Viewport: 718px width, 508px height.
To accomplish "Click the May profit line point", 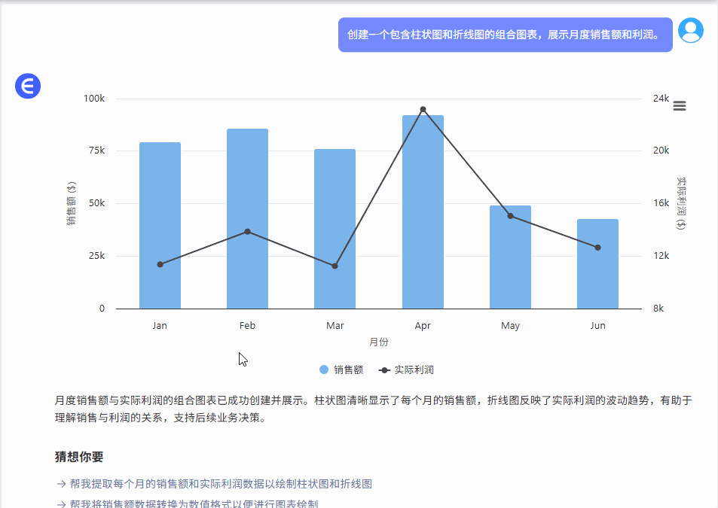I will (x=510, y=216).
